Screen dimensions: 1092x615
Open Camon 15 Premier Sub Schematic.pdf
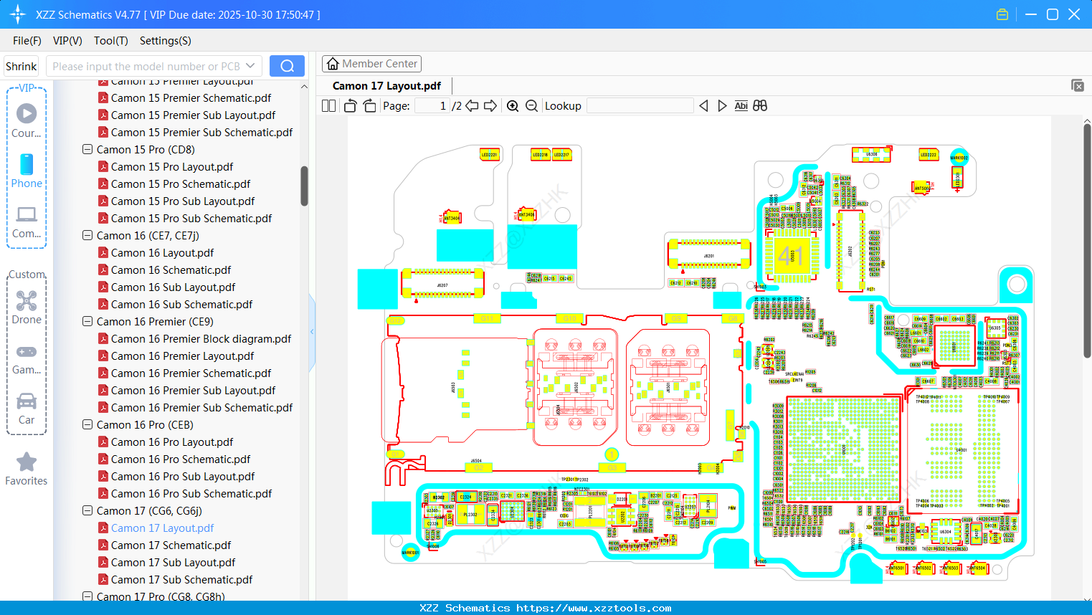pos(201,133)
